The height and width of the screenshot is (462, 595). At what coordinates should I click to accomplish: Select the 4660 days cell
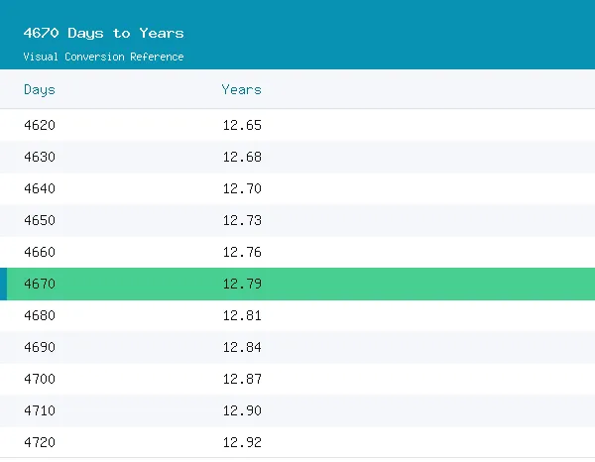pos(40,252)
